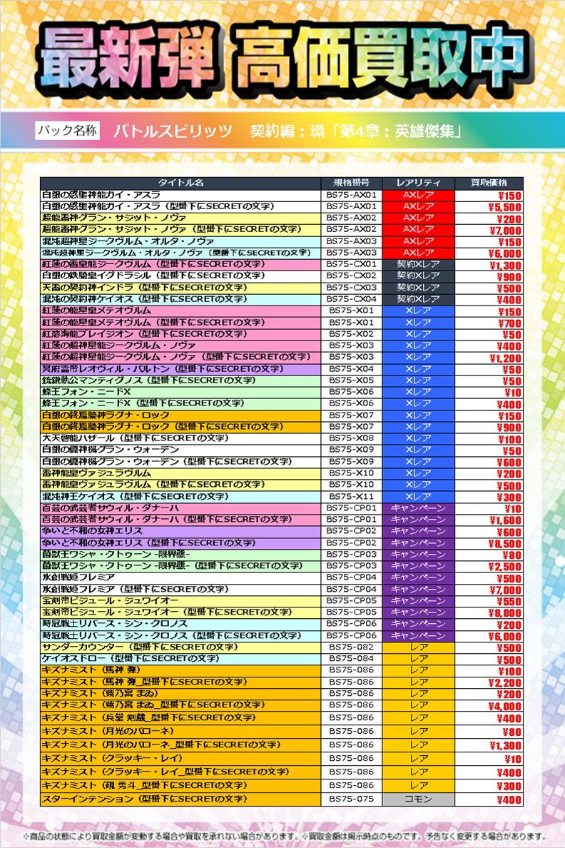
Task: Select the 'サンダーカウンター' title cell
Action: (x=180, y=647)
